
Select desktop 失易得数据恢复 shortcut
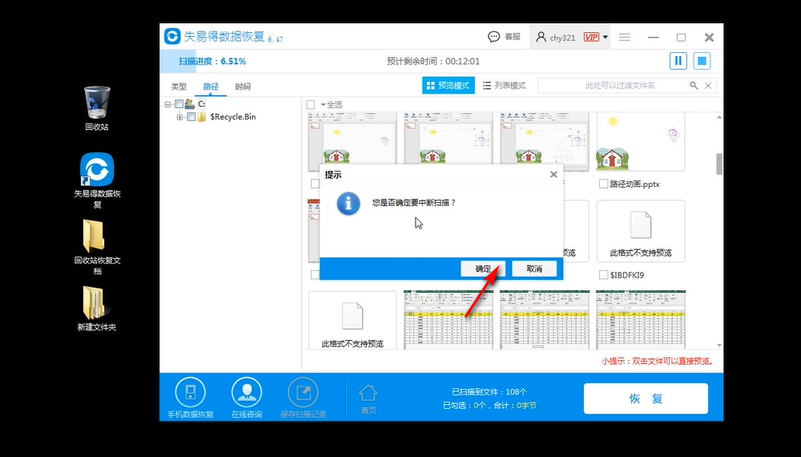(x=97, y=180)
